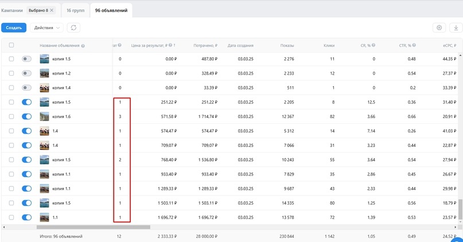The width and height of the screenshot is (463, 242).
Task: Click the 'Создать' button
Action: pos(14,28)
